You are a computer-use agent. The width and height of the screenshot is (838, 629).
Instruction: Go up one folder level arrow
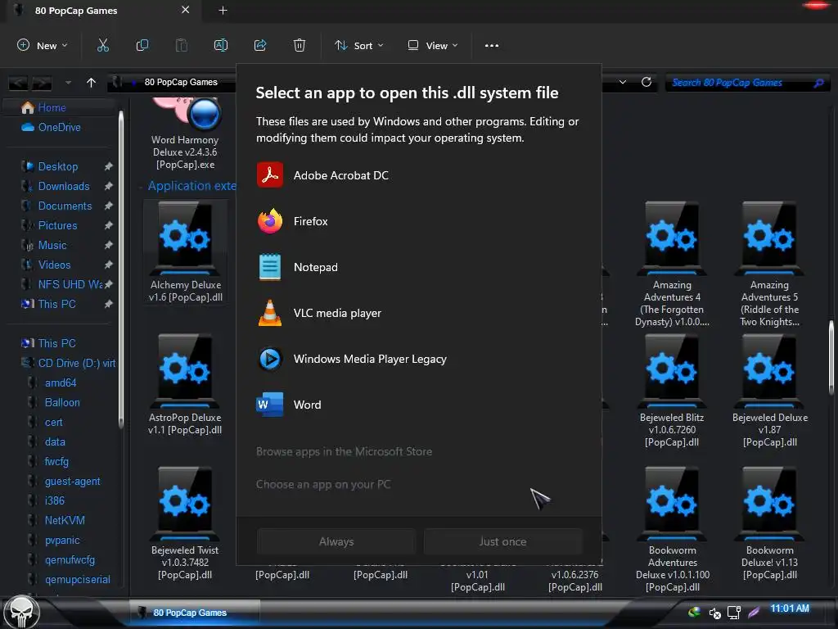pos(92,83)
